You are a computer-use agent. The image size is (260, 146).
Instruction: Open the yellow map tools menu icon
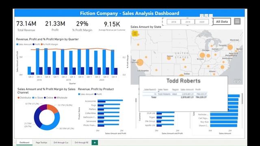135,34
